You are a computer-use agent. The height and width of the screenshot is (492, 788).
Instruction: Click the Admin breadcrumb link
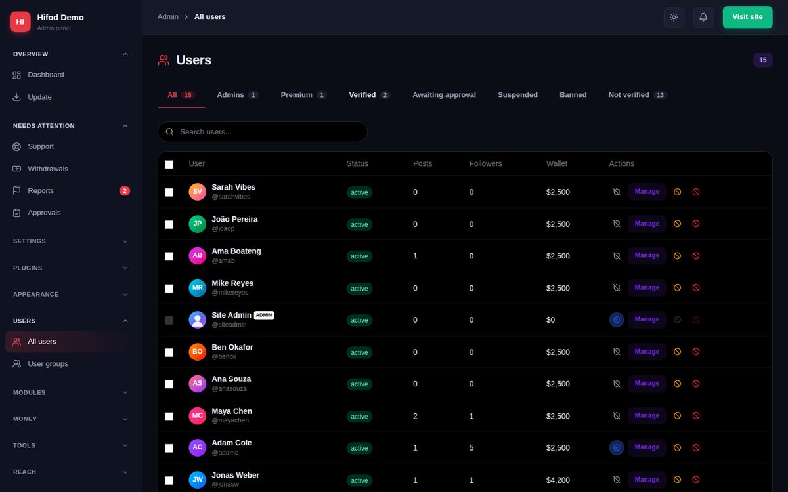coord(168,17)
